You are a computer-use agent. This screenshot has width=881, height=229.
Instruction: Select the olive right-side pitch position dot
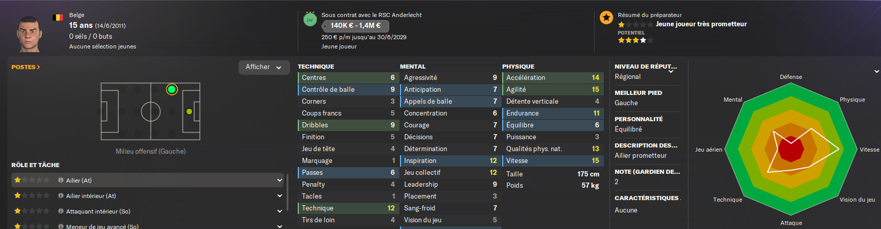click(189, 111)
